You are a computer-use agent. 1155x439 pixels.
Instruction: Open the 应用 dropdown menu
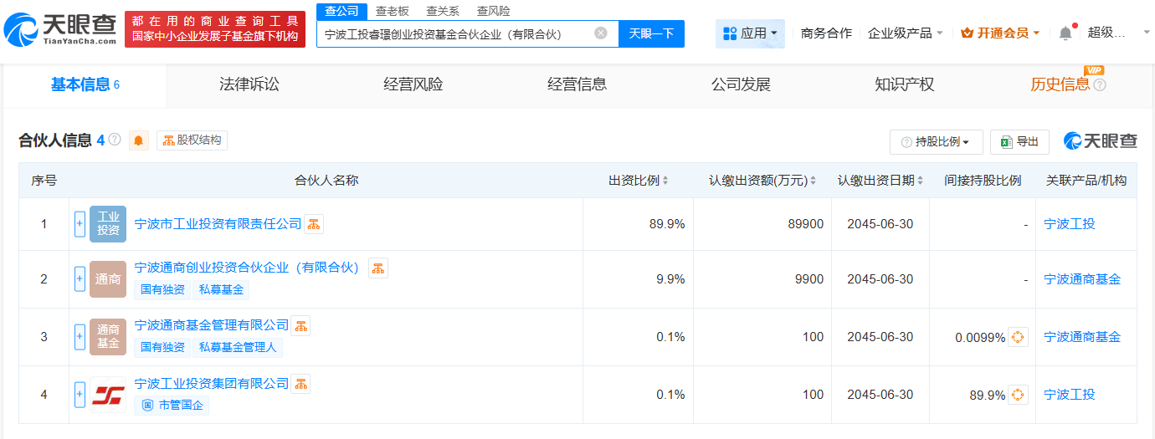coord(750,33)
